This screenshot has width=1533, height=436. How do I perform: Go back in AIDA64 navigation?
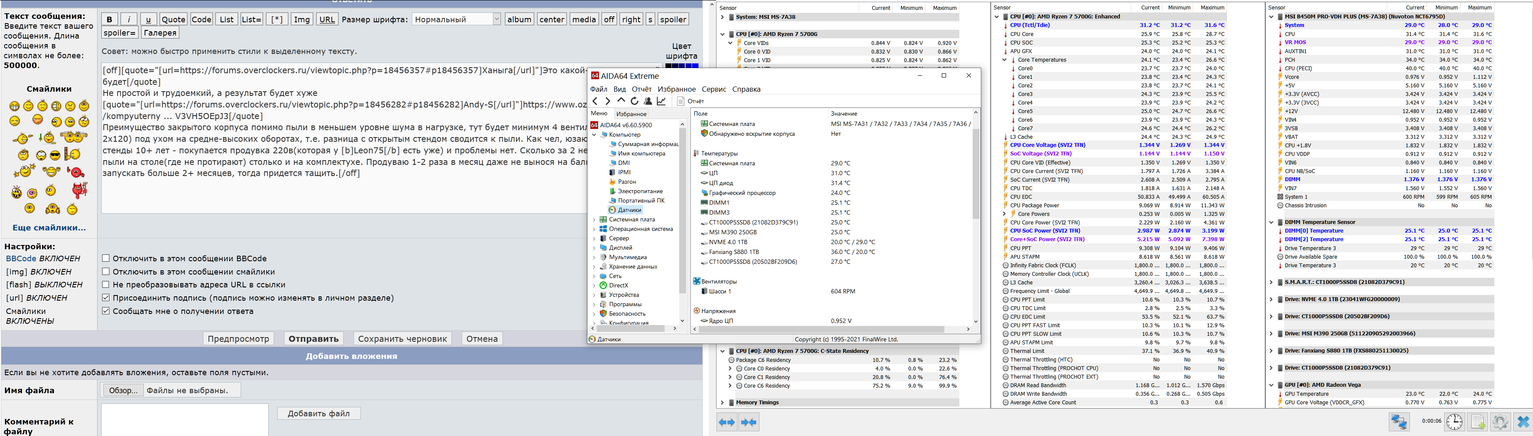[x=595, y=101]
